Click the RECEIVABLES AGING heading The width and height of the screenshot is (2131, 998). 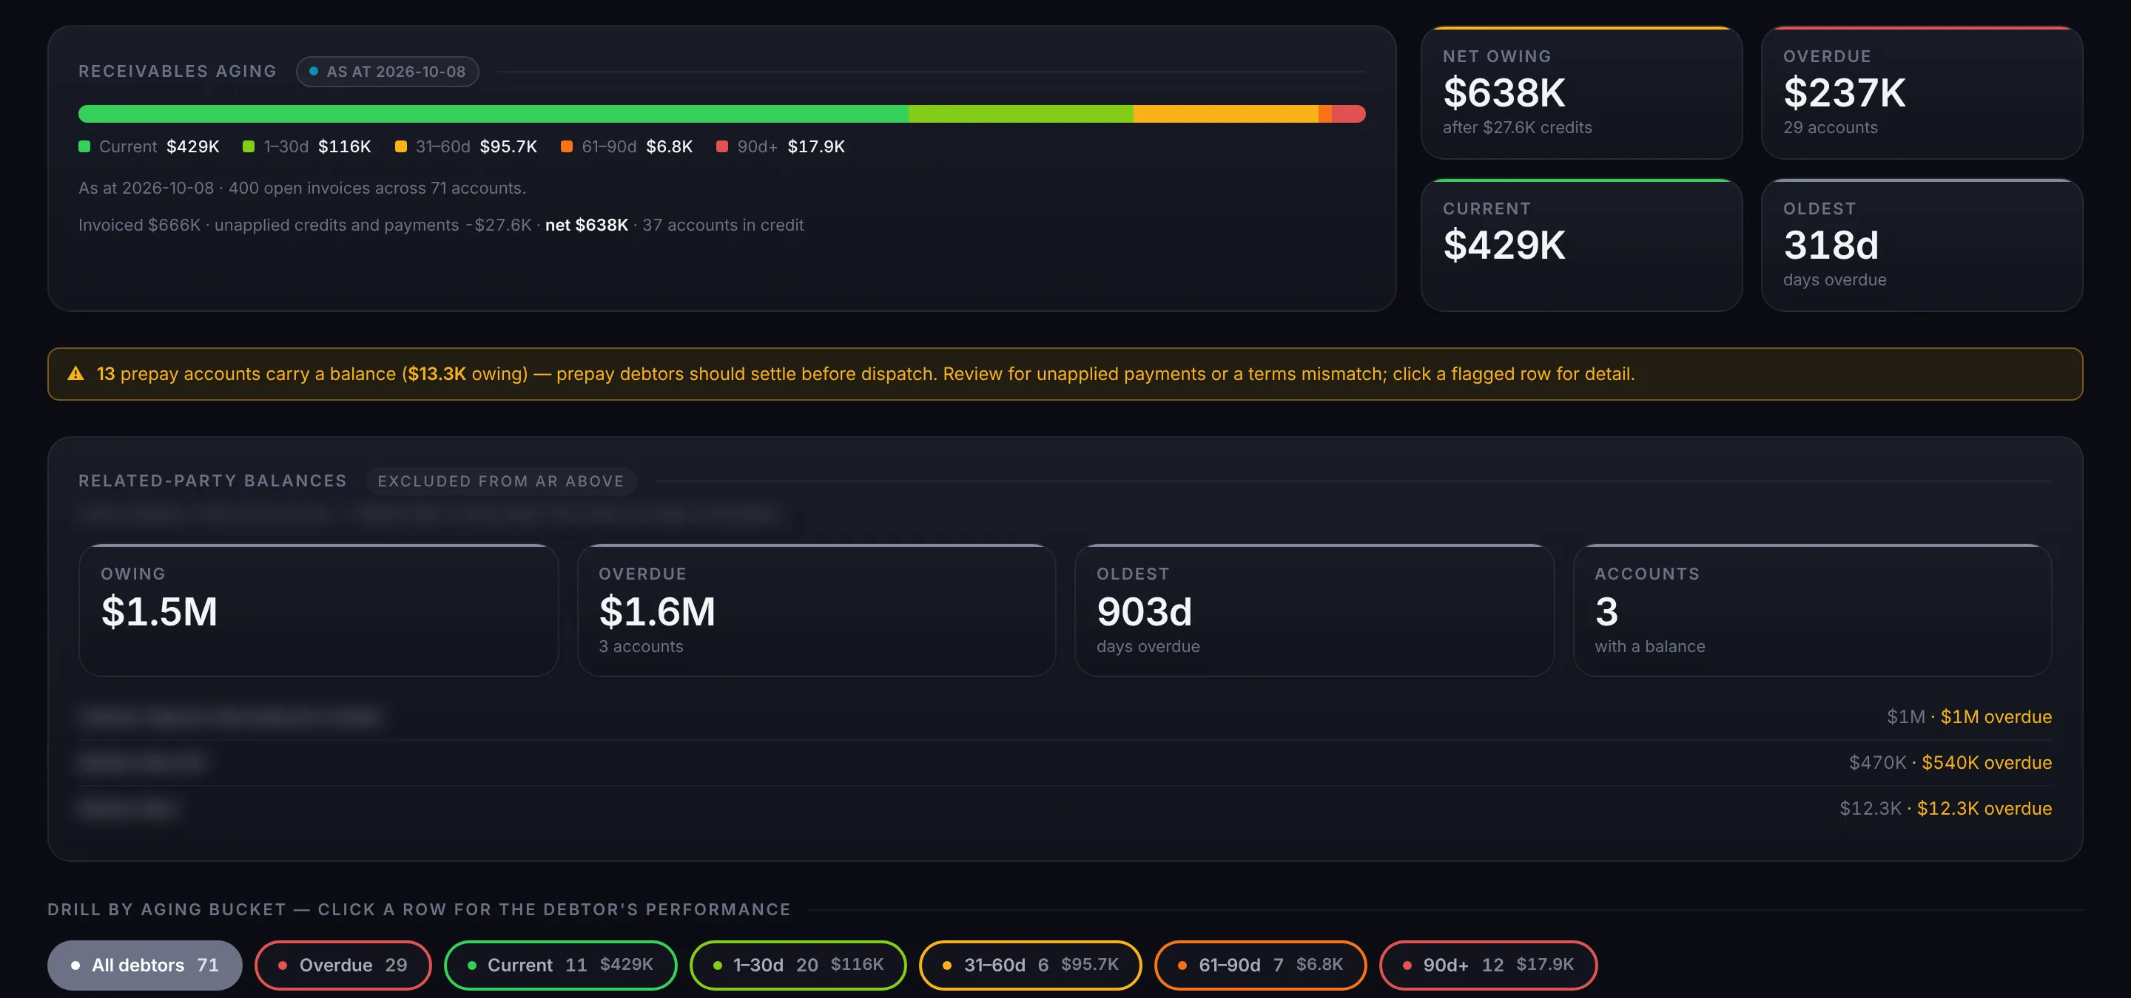(178, 71)
